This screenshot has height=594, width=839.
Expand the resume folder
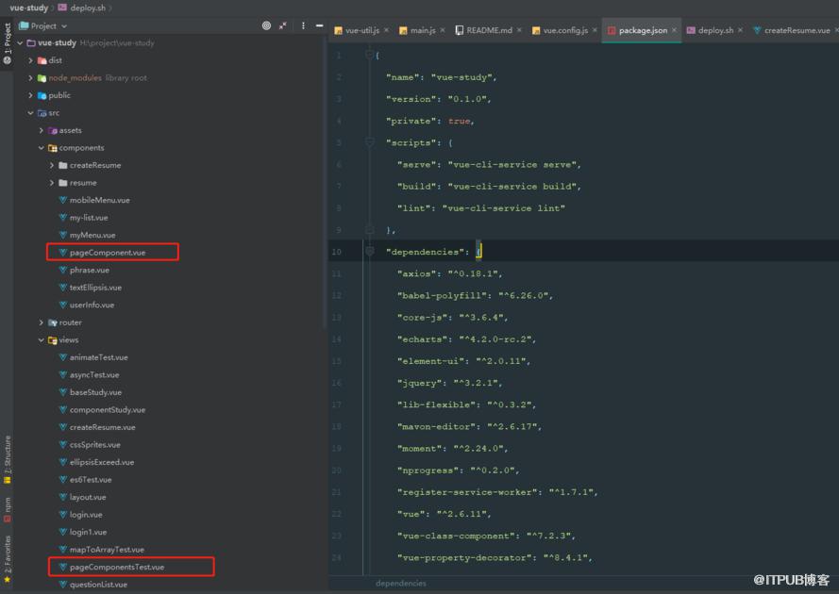point(52,183)
